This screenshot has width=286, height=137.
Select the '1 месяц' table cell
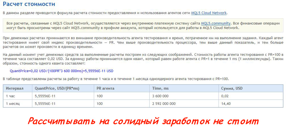point(18,104)
